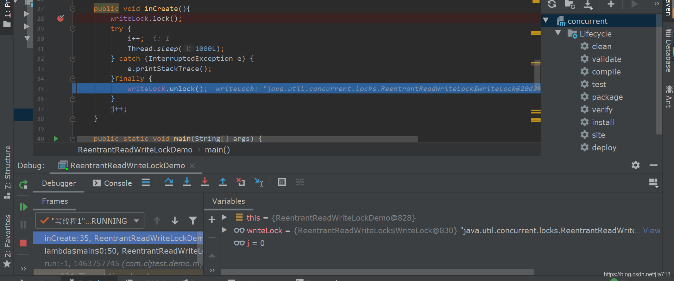Pause the program

[x=23, y=225]
